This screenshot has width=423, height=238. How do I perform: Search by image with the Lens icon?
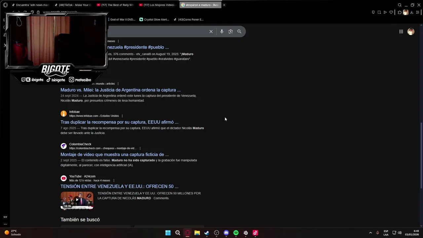pos(231,31)
